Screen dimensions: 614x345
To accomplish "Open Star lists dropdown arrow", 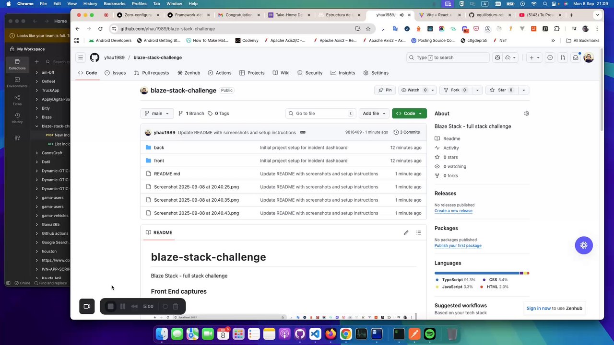I will pos(523,90).
